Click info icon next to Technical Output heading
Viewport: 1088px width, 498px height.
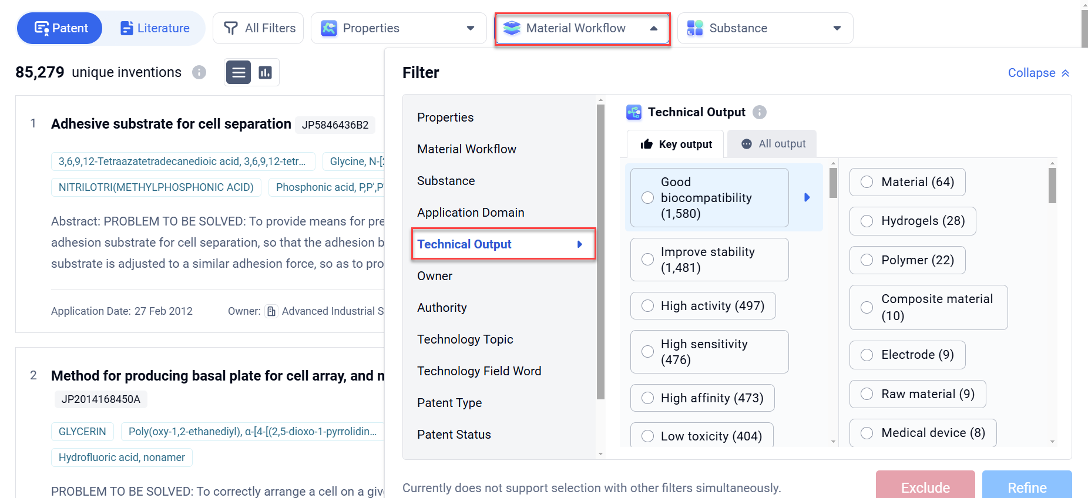[x=760, y=112]
